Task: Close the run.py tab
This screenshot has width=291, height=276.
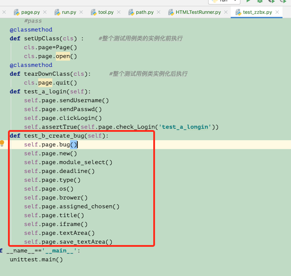Action: pos(81,12)
